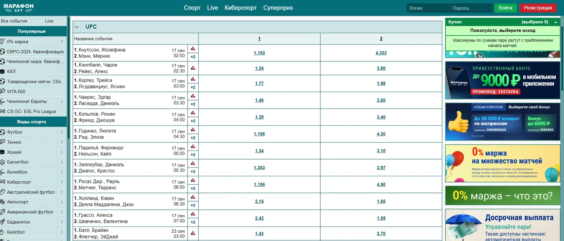This screenshot has width=564, height=241.
Task: Focus the Пароль input field
Action: [x=472, y=8]
